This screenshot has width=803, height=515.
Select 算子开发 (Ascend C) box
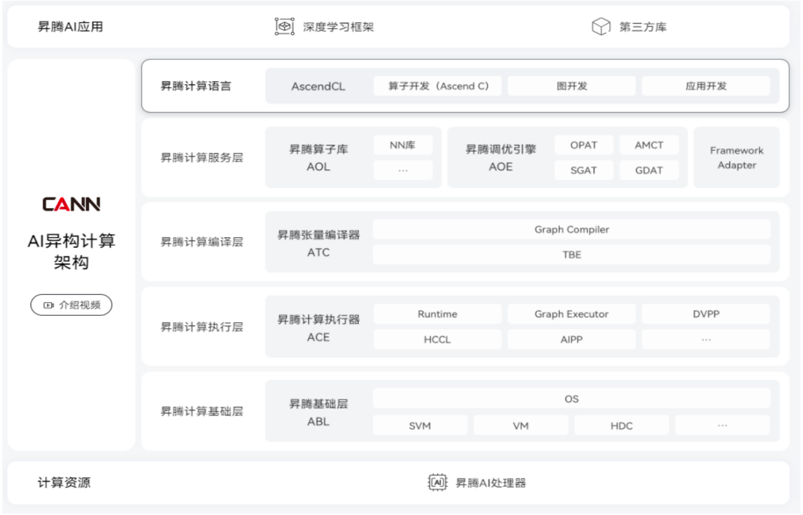pyautogui.click(x=437, y=86)
